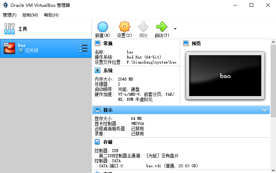This screenshot has height=173, width=276.
Task: Click the 'NX, KVM 半虚拟化' text line
Action: (135, 100)
